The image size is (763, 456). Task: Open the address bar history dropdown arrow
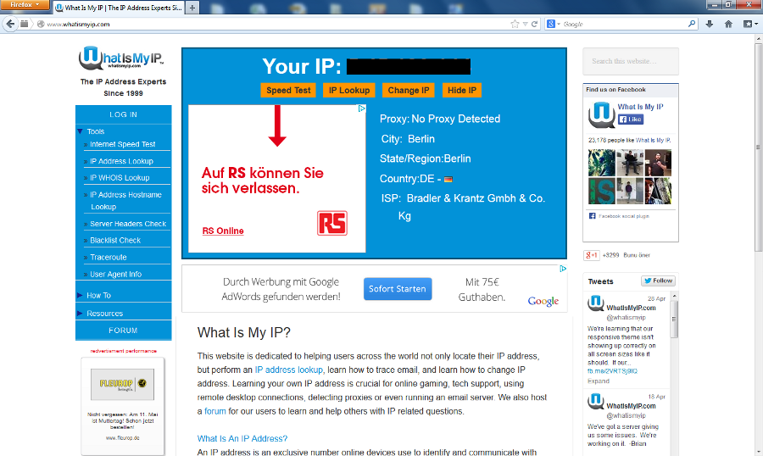click(525, 24)
